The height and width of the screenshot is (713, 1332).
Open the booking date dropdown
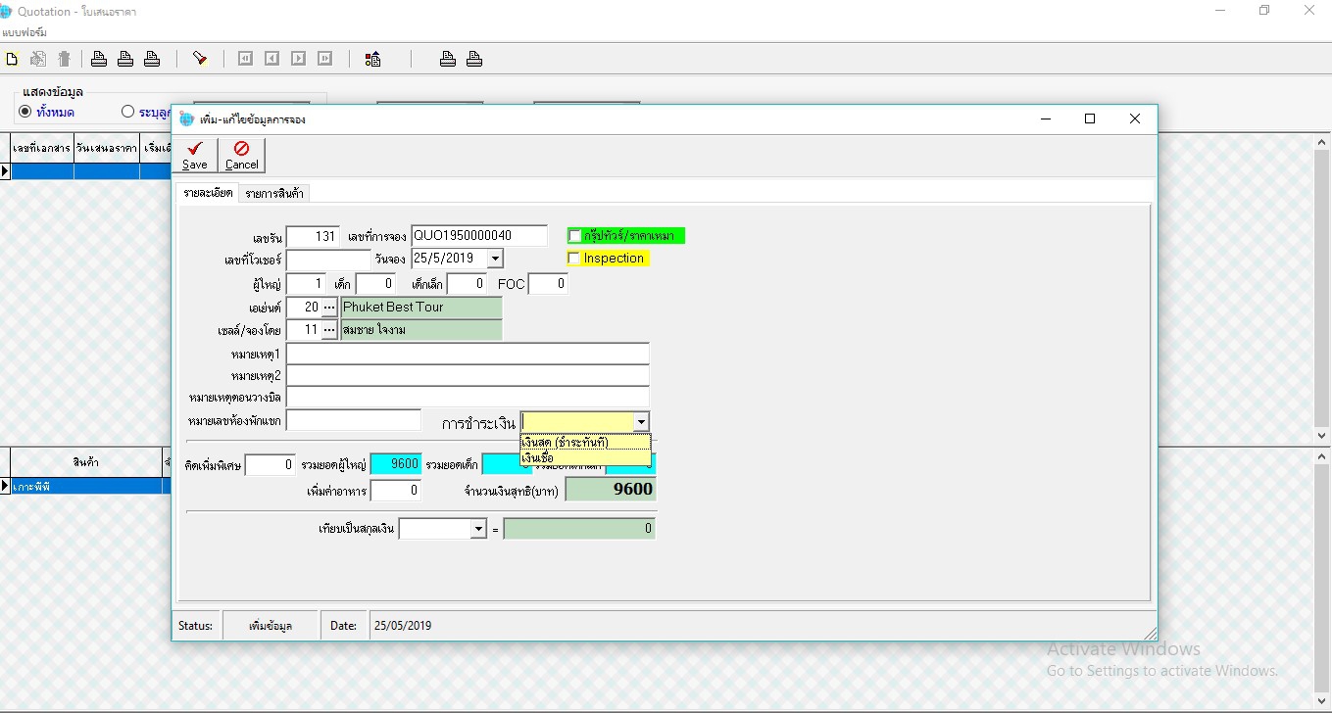tap(495, 259)
